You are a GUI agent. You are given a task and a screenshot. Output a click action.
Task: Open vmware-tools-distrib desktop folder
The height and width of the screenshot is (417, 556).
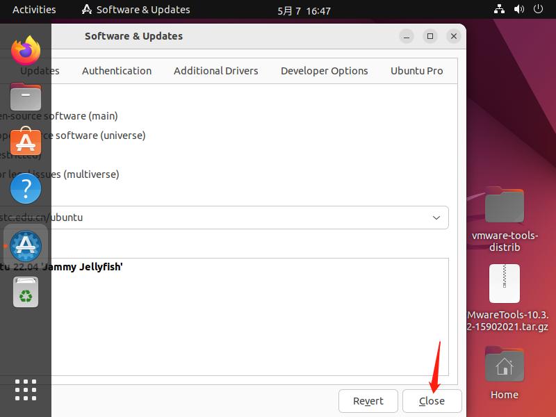coord(505,219)
